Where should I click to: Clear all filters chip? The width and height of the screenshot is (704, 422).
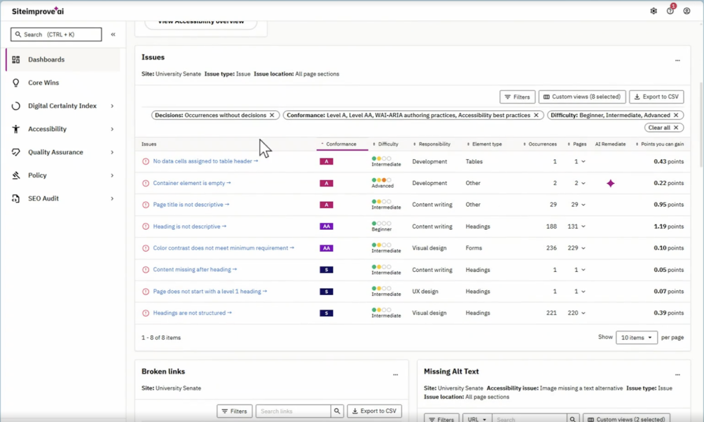click(664, 128)
